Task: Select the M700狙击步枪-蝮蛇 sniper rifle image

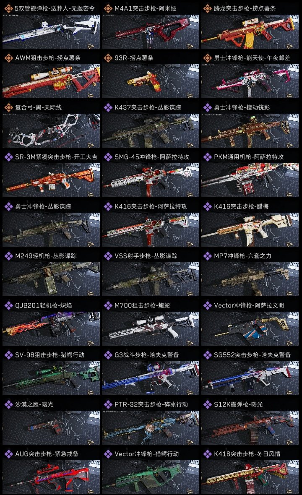Action: tap(151, 328)
